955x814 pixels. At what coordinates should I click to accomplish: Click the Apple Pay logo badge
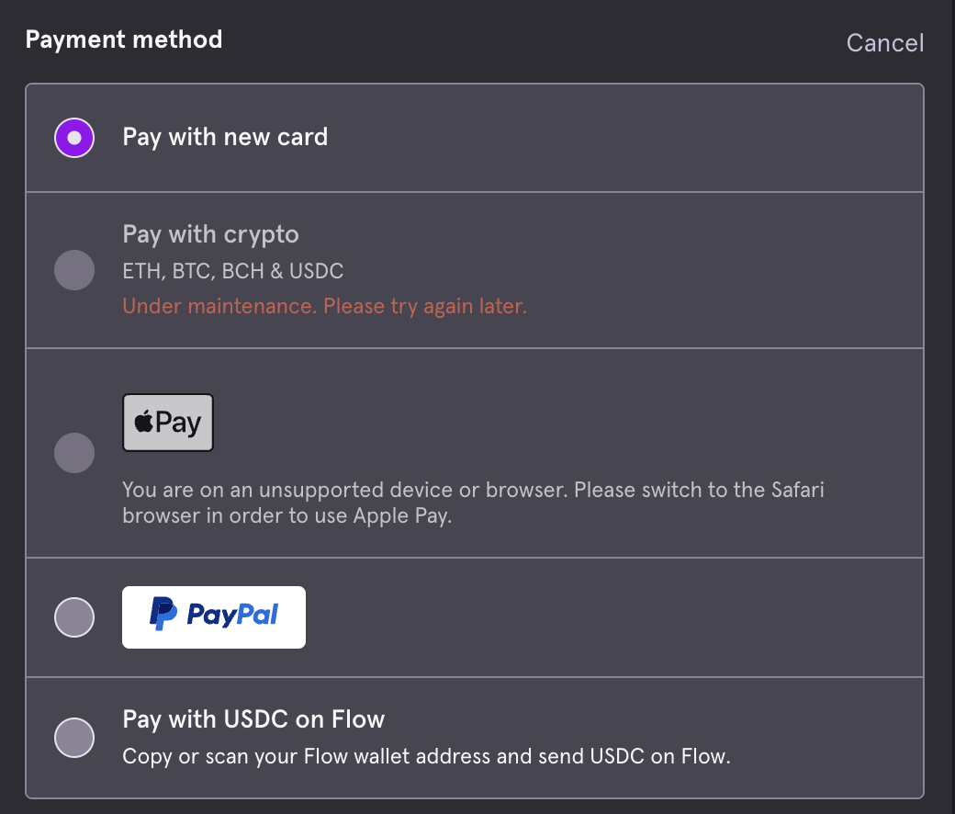(168, 423)
